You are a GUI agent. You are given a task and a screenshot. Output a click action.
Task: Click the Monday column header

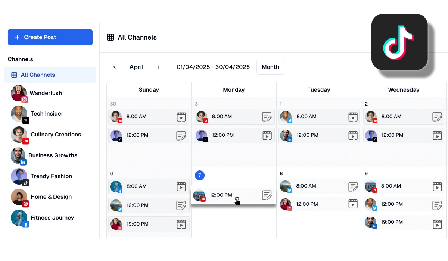(x=234, y=90)
